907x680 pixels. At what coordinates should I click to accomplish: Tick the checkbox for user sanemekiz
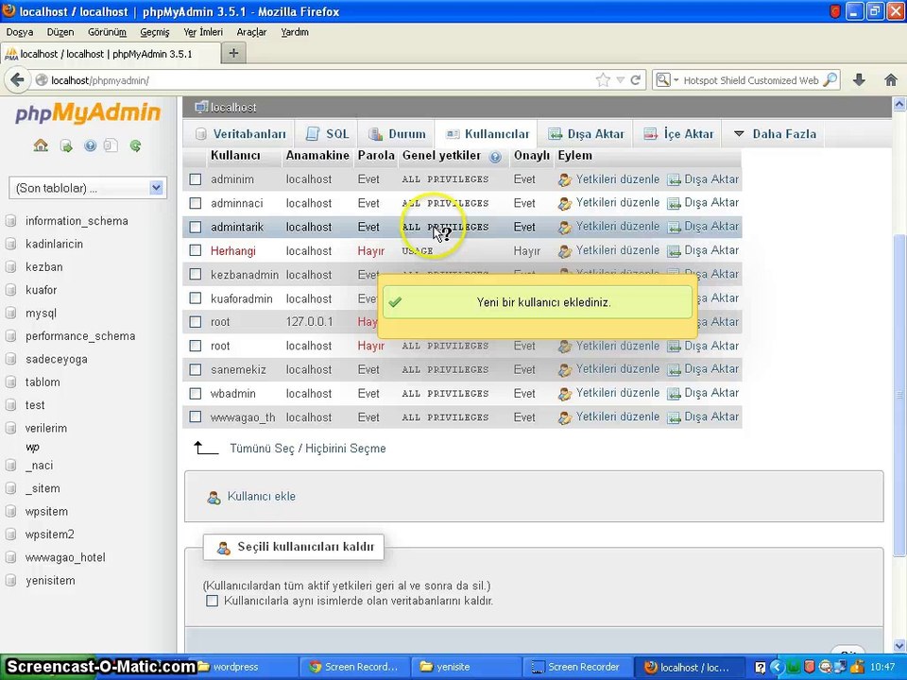coord(196,369)
